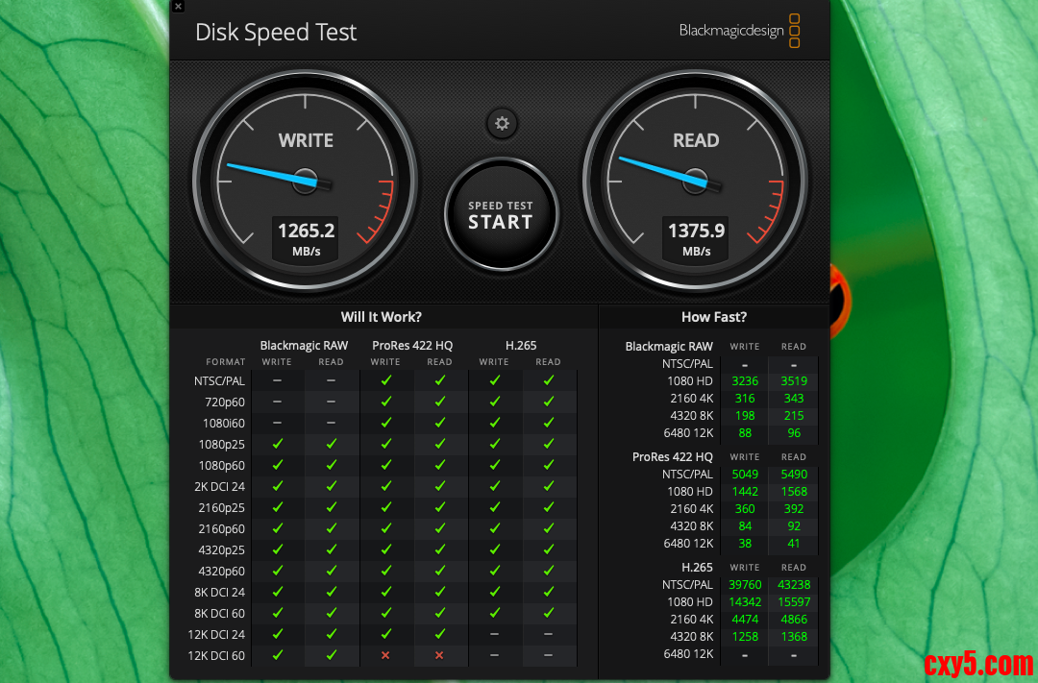Click Blackmagic RAW 2160 4K write value 316
Screen dimensions: 1038x683
tap(745, 399)
